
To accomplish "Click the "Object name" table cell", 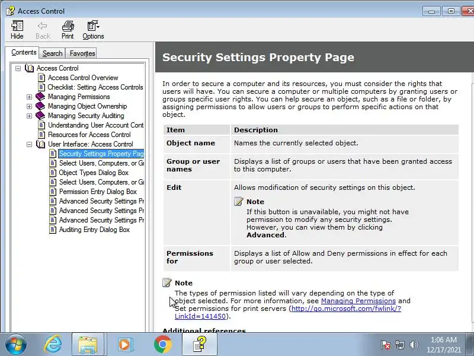I will coord(197,144).
